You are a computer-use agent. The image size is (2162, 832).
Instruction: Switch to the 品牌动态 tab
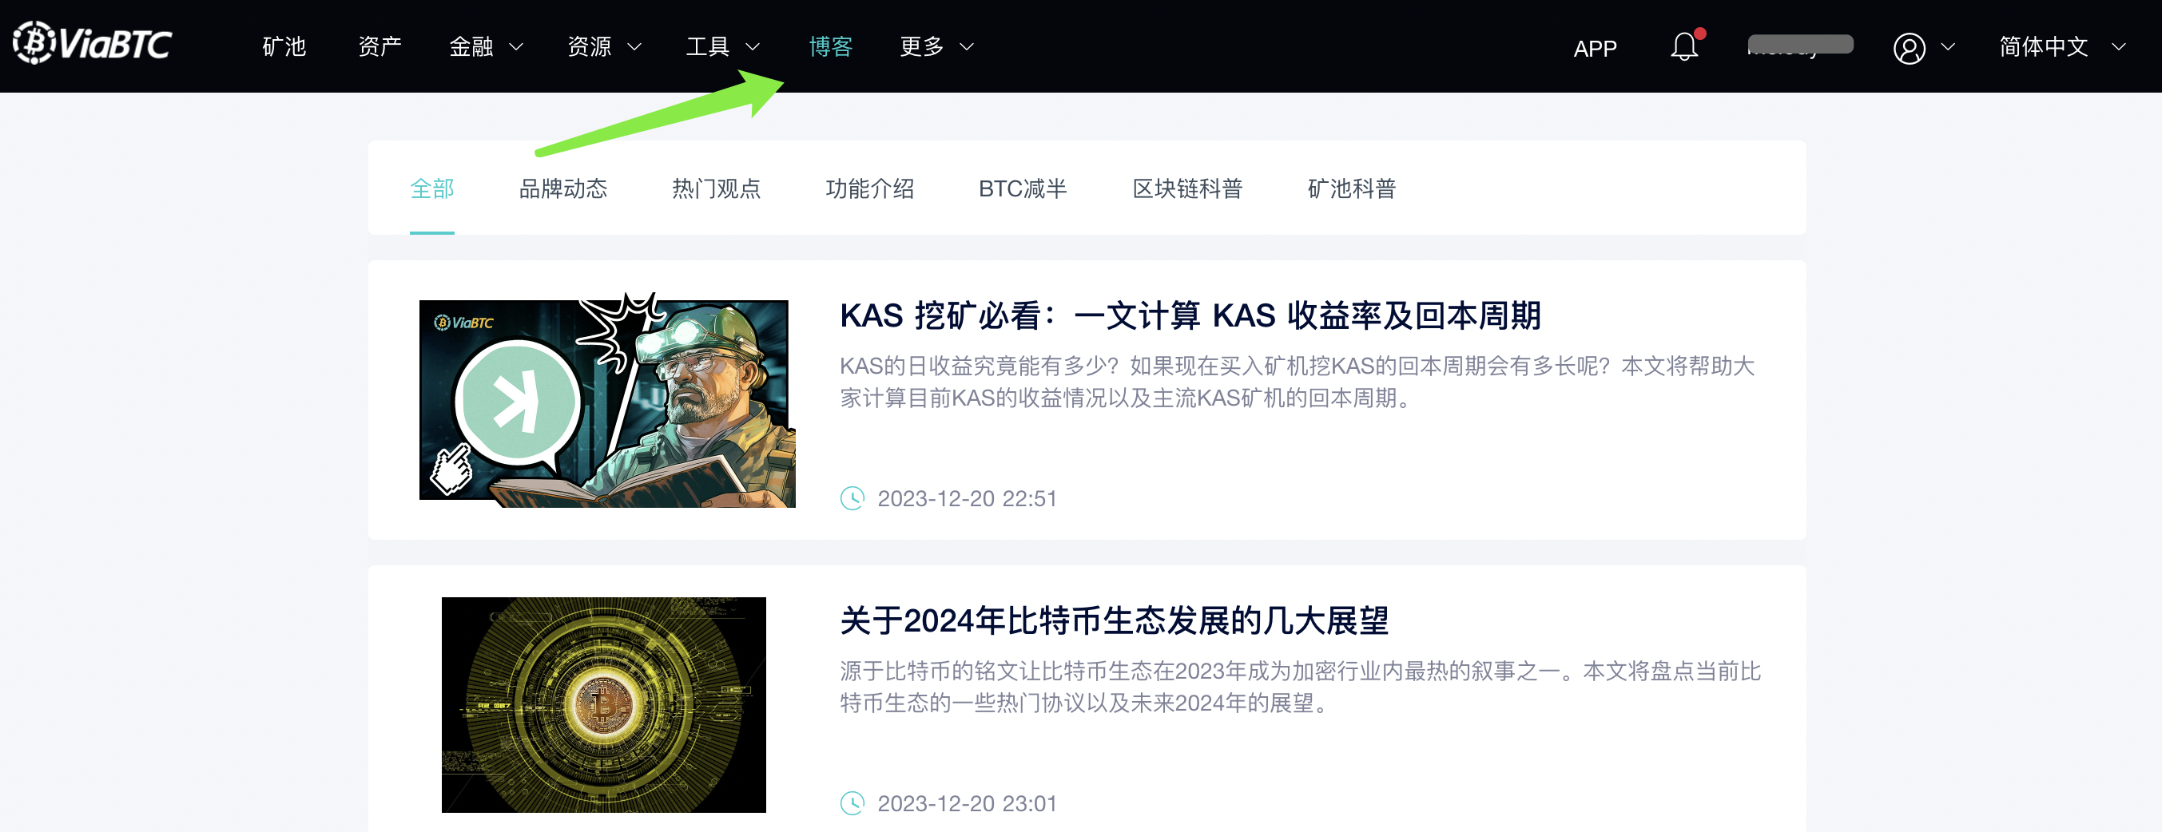(563, 188)
